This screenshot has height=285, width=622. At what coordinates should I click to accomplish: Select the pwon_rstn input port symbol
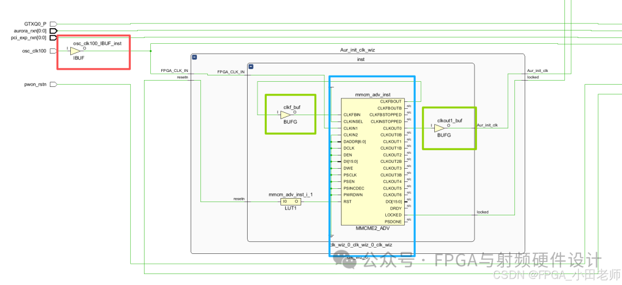(x=54, y=85)
